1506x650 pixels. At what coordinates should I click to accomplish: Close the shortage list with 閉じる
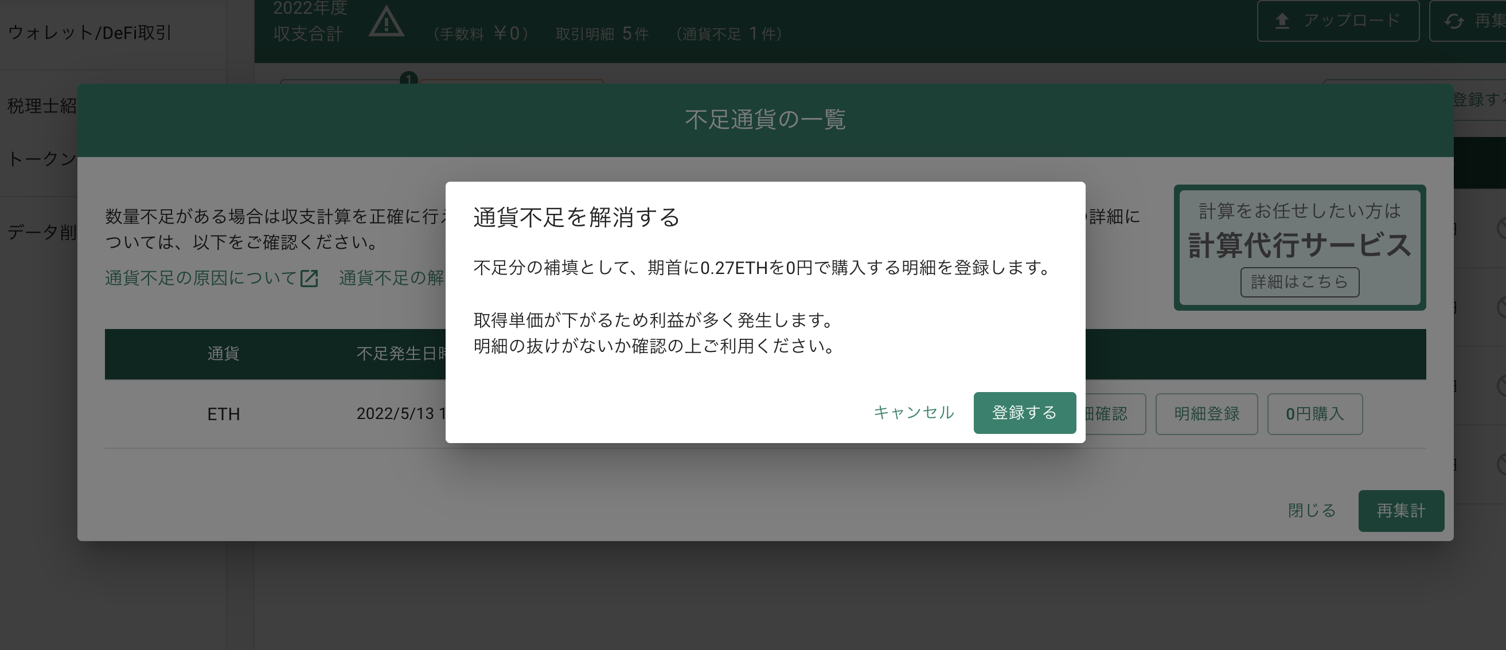coord(1312,510)
